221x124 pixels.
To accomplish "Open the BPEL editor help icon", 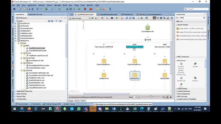I will pos(172,18).
